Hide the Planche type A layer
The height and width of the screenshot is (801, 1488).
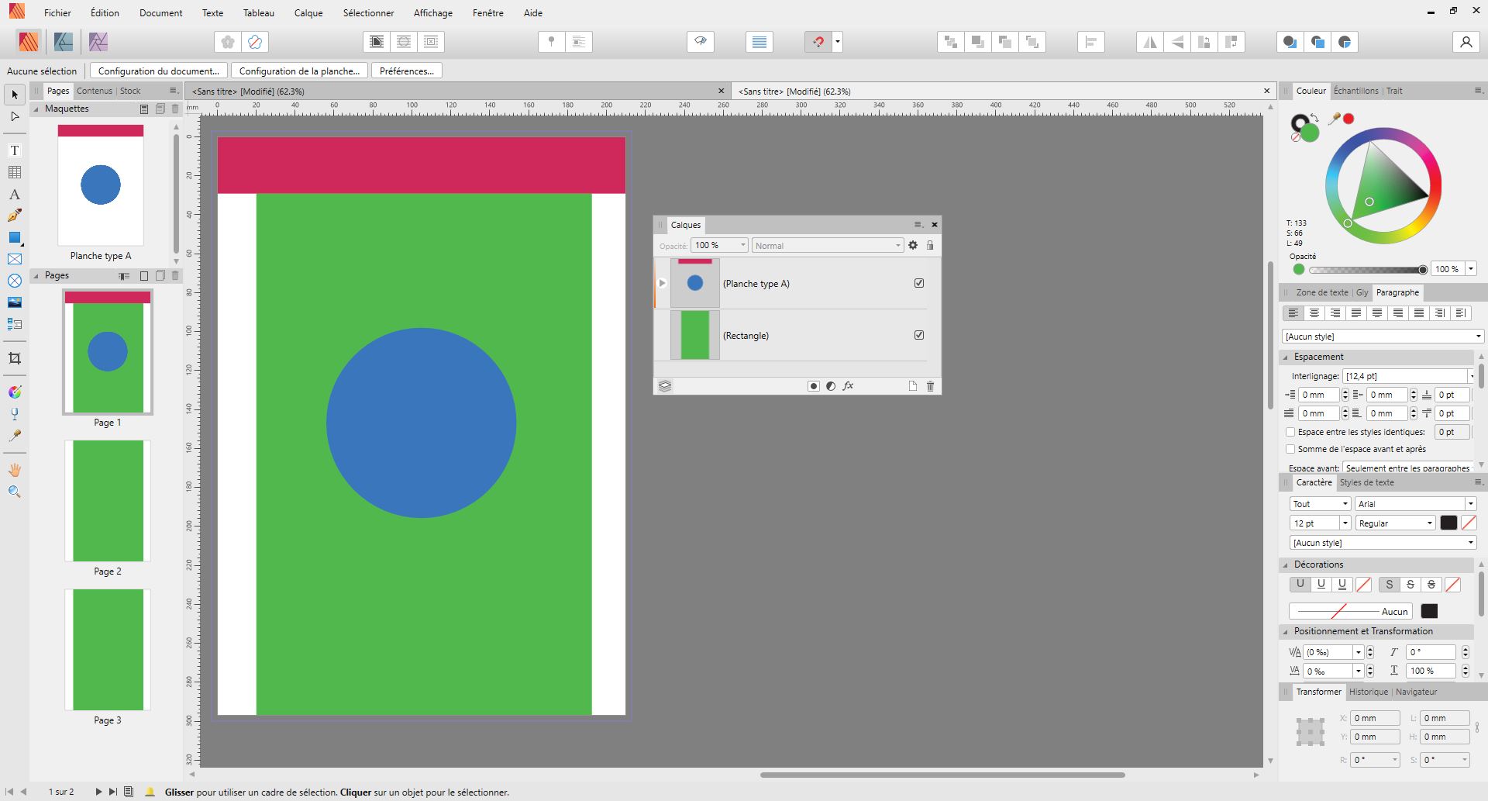pyautogui.click(x=919, y=283)
